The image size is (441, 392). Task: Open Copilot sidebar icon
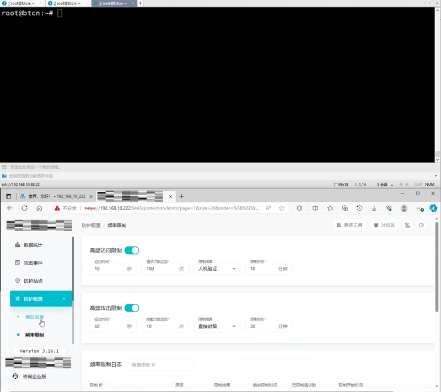[x=433, y=208]
